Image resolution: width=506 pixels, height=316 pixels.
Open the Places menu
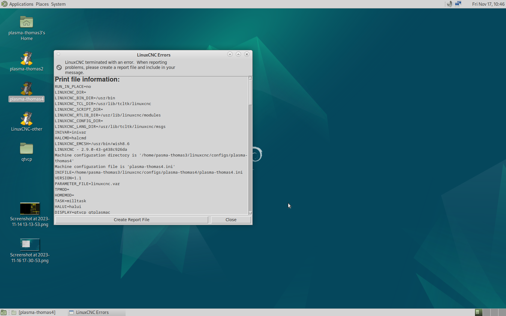(42, 4)
